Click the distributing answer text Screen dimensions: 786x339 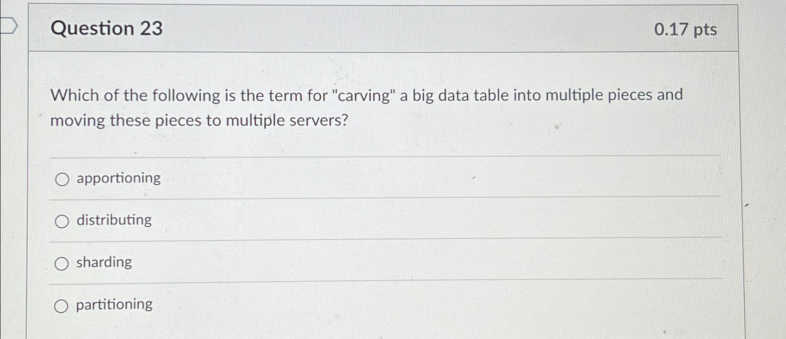tap(113, 221)
